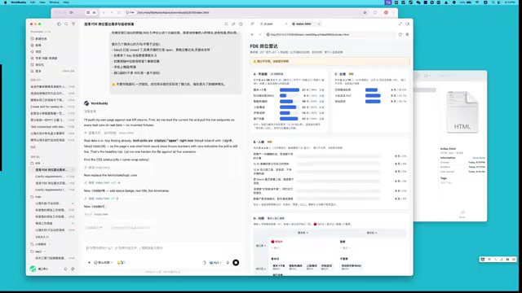The image size is (522, 293).
Task: Click the user avatar at the sidebar bottom
Action: [33, 269]
